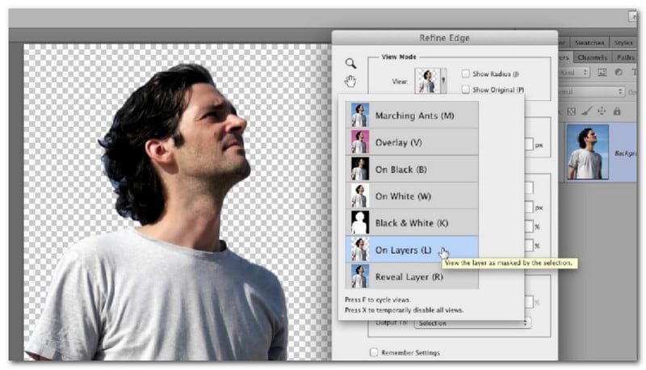This screenshot has width=646, height=370.
Task: Click 'Press X to temporarily disable all views.'
Action: [404, 310]
